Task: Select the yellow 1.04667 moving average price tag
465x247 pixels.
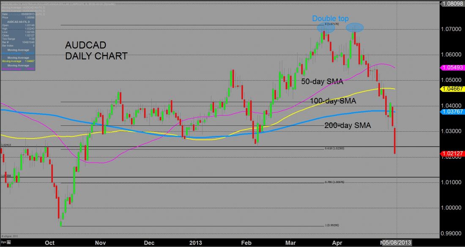Action: coord(453,89)
